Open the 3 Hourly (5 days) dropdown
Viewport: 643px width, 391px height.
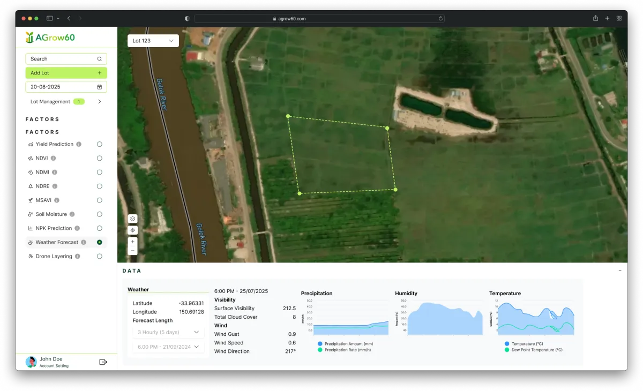click(169, 332)
